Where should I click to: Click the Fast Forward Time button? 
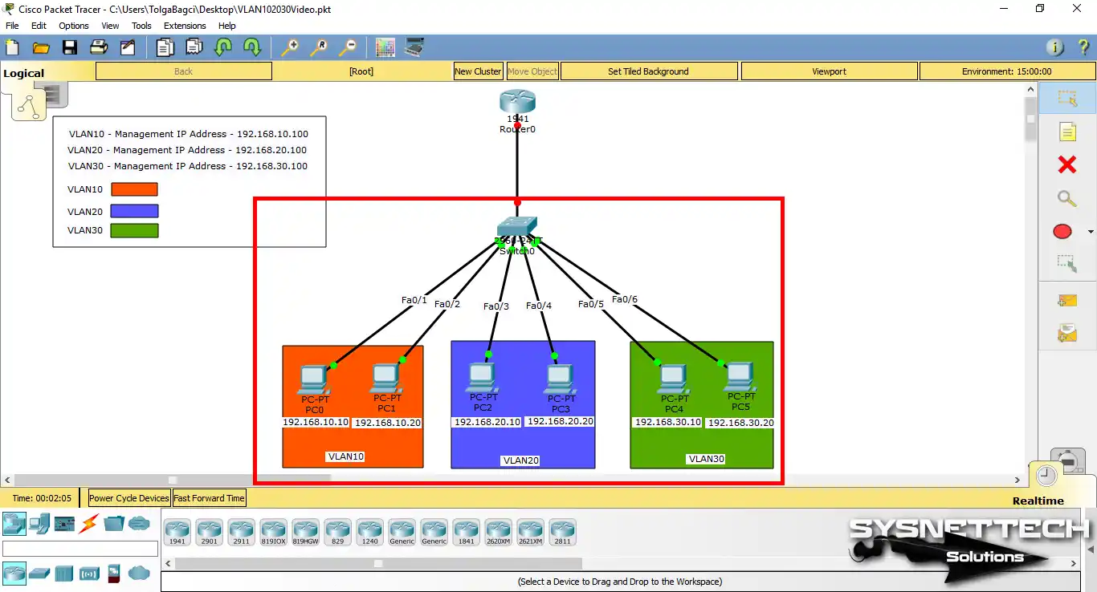209,498
